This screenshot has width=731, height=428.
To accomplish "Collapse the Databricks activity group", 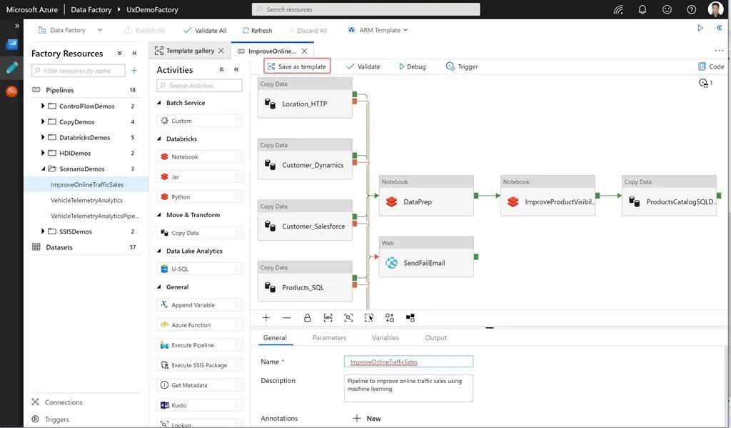I will [x=159, y=139].
